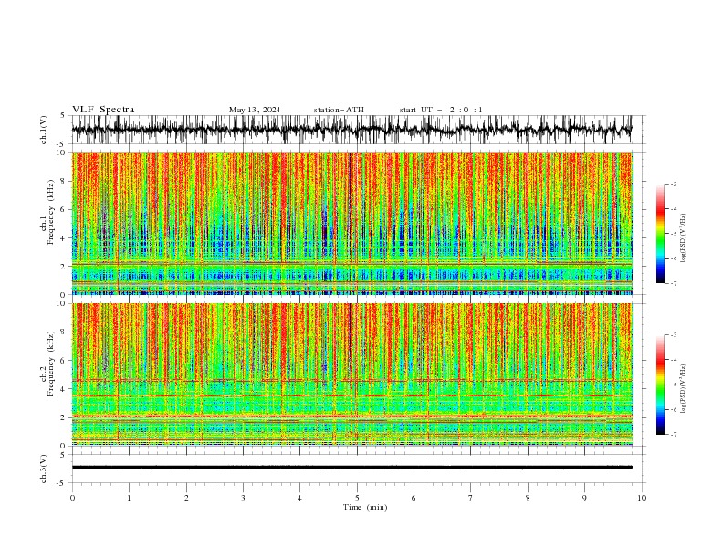Screen dimensions: 723x559
Task: Click the ch.2 spectrogram color scale bar
Action: point(660,385)
